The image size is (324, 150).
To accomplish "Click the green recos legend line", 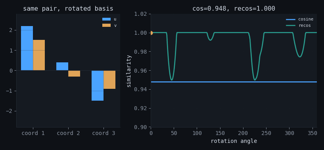I will [x=291, y=26].
